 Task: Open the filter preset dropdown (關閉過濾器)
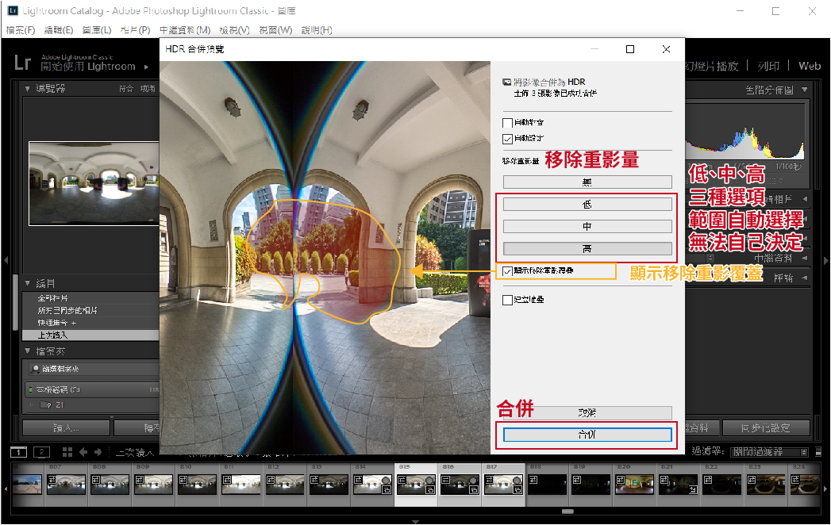pyautogui.click(x=770, y=452)
